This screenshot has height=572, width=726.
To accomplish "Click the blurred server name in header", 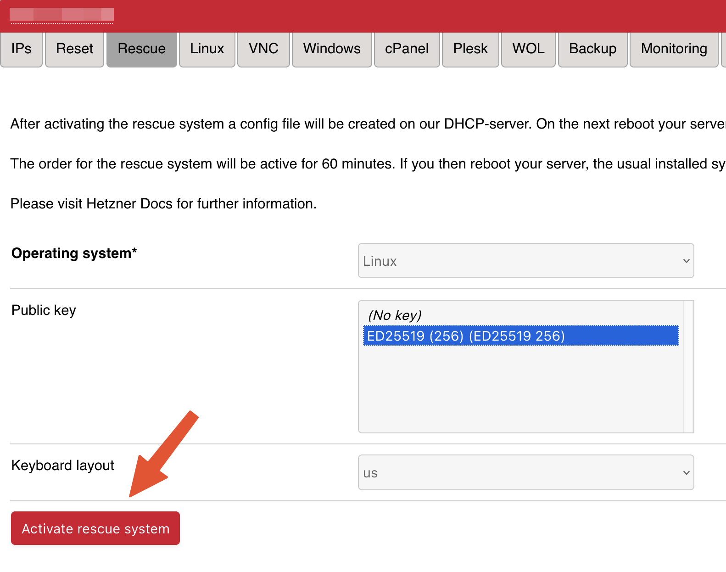I will click(61, 15).
